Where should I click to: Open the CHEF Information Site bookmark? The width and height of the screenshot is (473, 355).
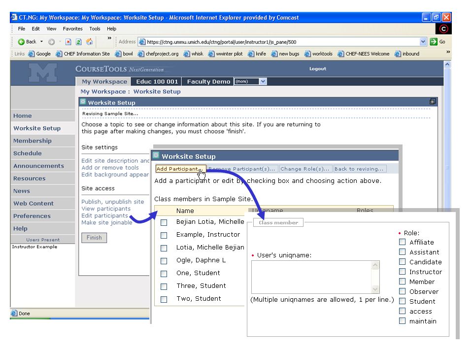[x=83, y=54]
